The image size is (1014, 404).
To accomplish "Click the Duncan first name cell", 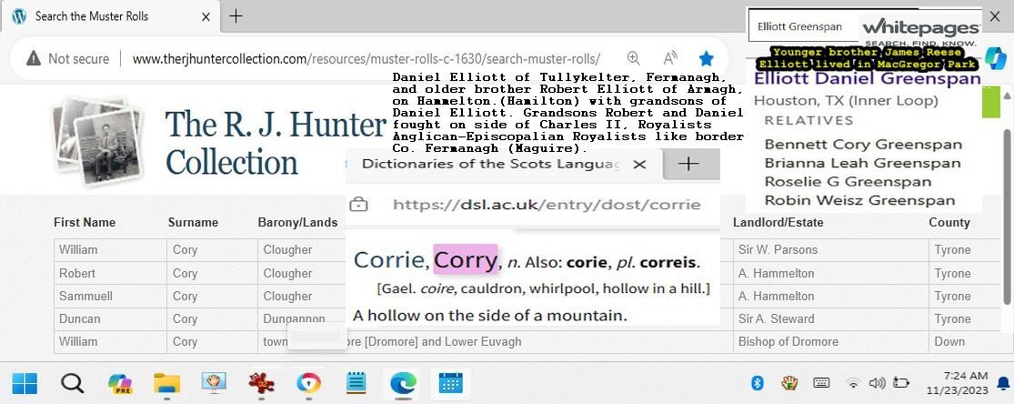I will click(111, 318).
